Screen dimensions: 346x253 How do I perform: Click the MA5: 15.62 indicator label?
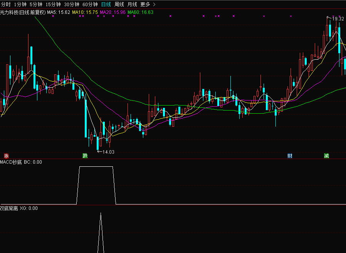point(59,12)
